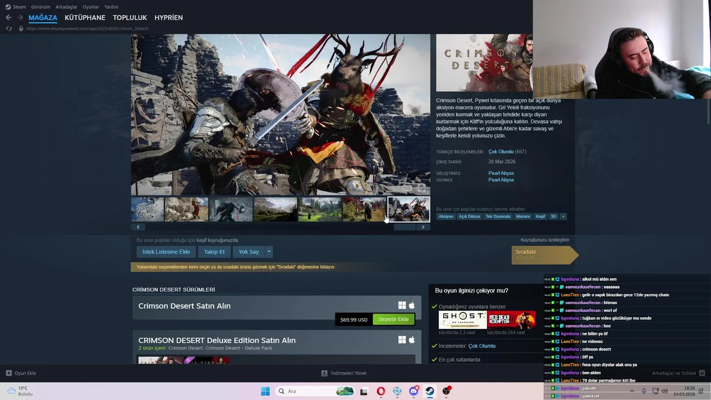Screen dimensions: 711x400
Task: Add Crimson Desert to cart with Sepete Ekle
Action: click(x=393, y=319)
